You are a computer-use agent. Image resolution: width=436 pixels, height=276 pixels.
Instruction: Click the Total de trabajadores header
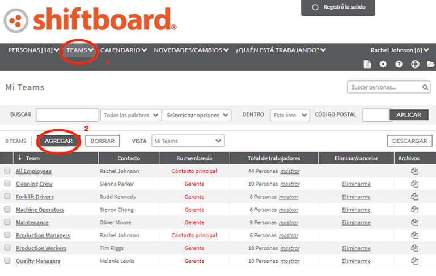[274, 158]
